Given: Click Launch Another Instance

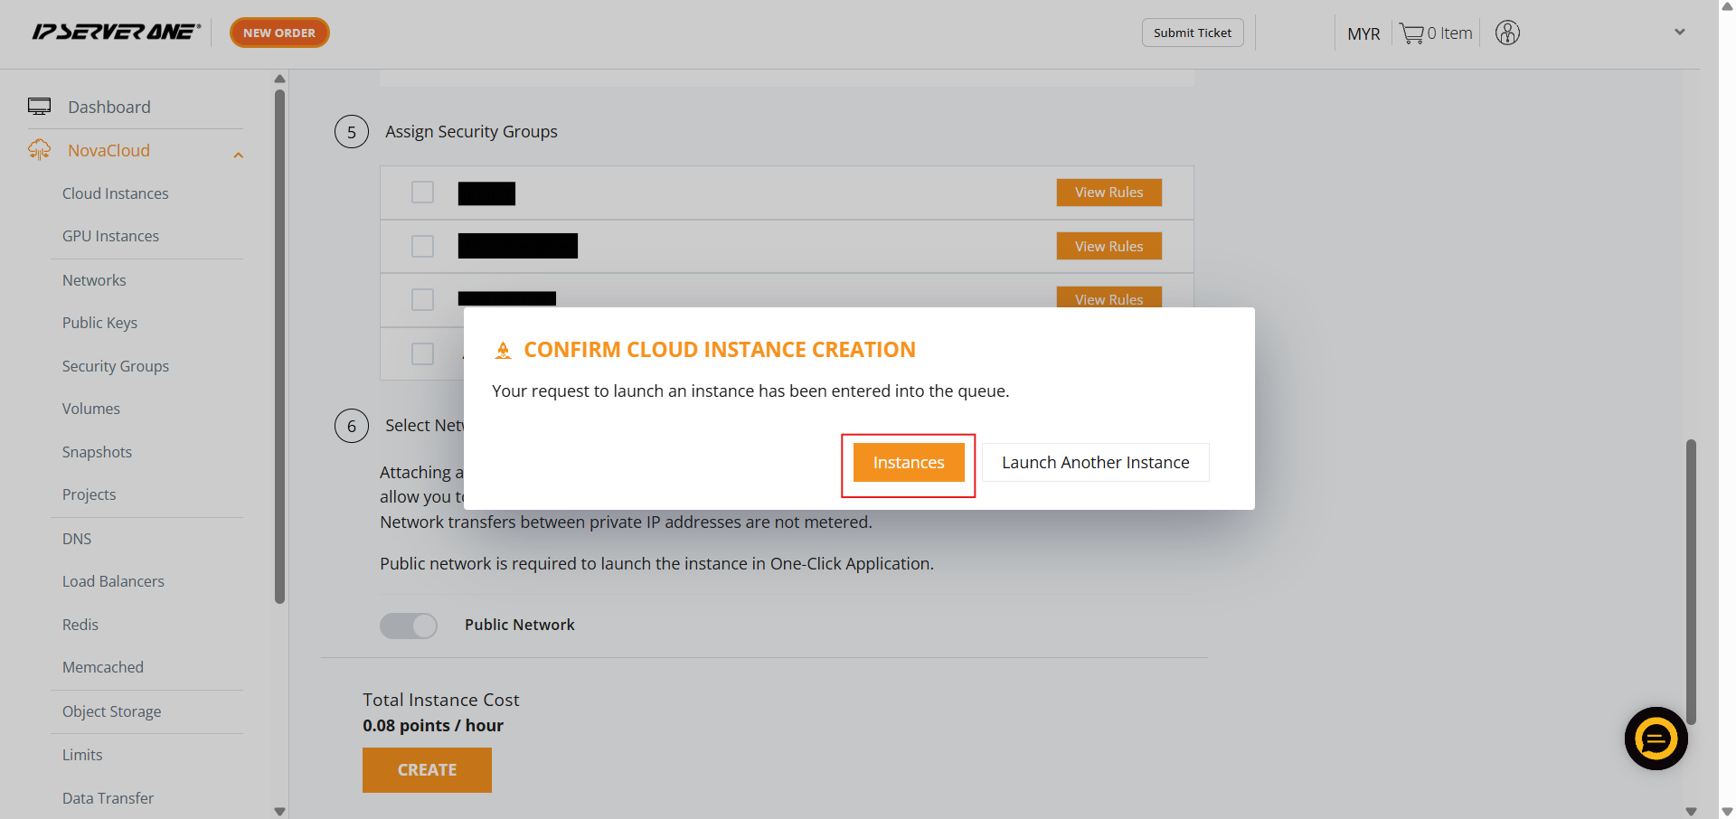Looking at the screenshot, I should pos(1095,463).
